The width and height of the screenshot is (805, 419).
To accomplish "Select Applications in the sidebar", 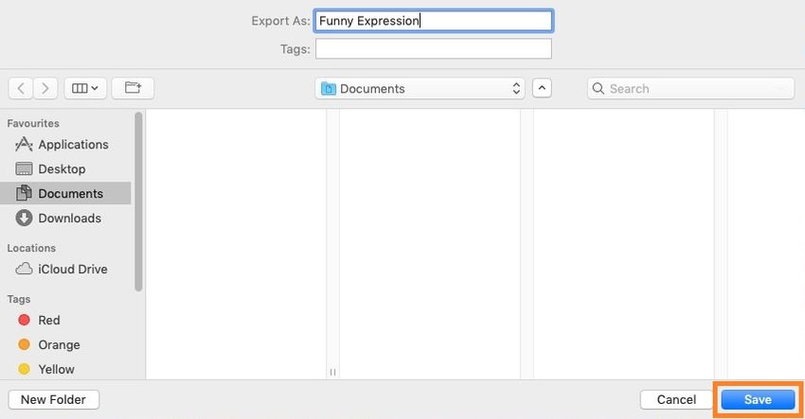I will tap(65, 145).
